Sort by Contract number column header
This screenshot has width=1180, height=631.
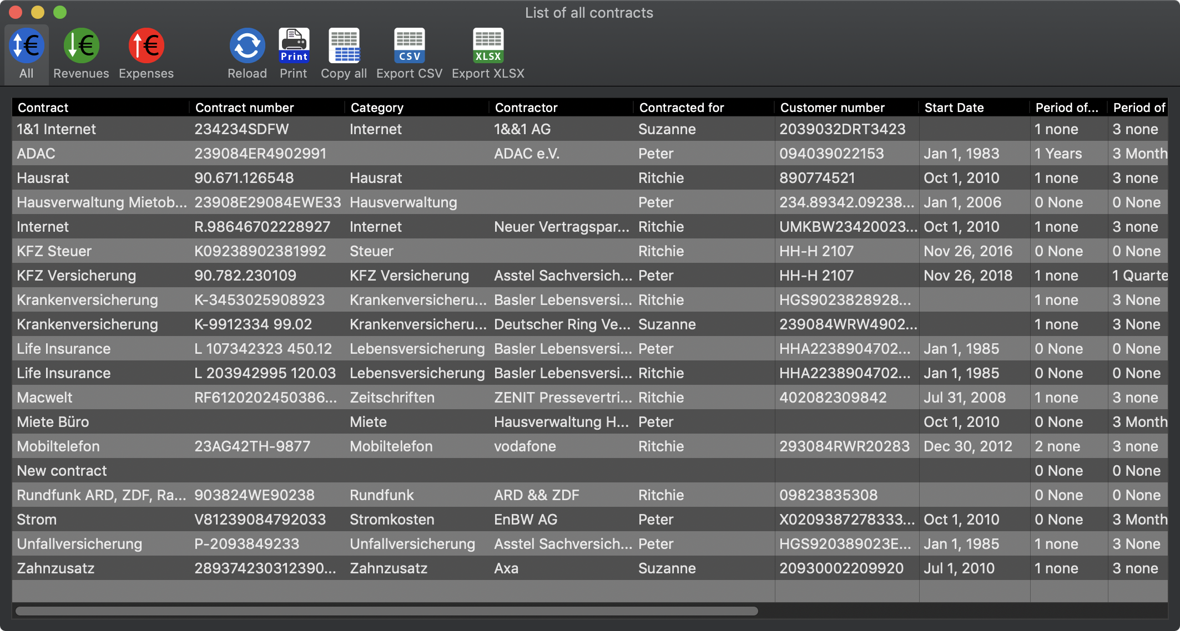click(x=267, y=108)
